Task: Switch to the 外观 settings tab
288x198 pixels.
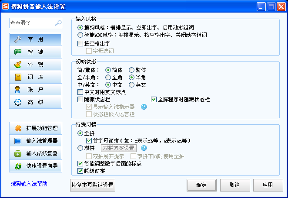Action: pyautogui.click(x=36, y=65)
